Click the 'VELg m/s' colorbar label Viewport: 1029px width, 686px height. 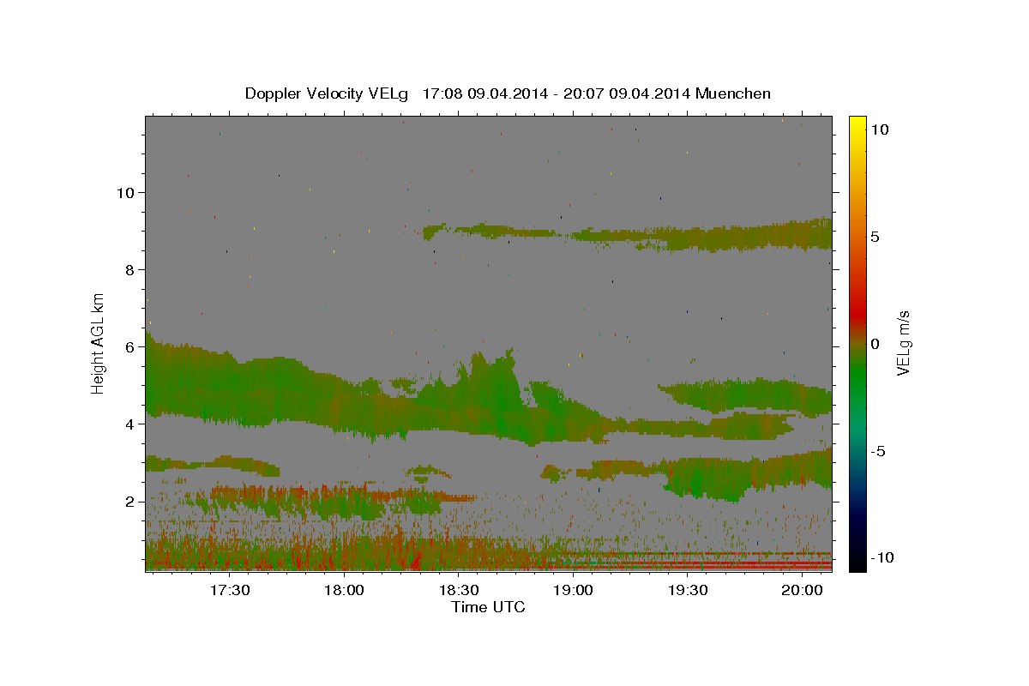[x=903, y=343]
